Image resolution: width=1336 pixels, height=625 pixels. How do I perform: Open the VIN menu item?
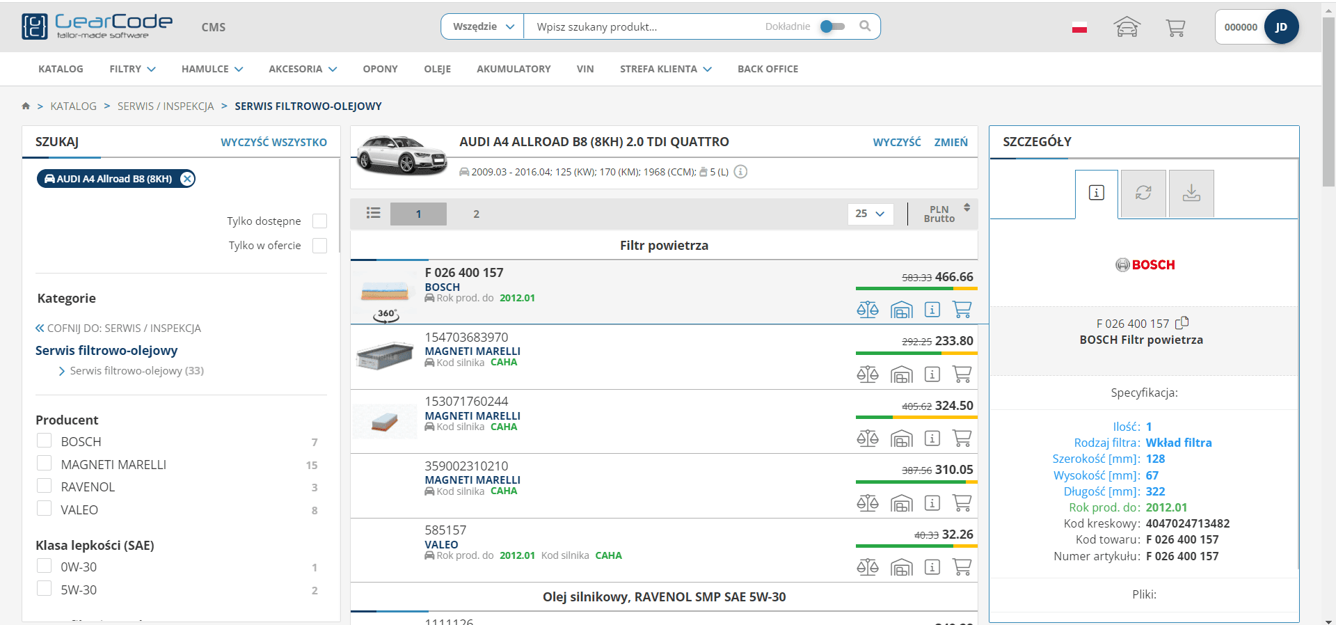pos(585,69)
